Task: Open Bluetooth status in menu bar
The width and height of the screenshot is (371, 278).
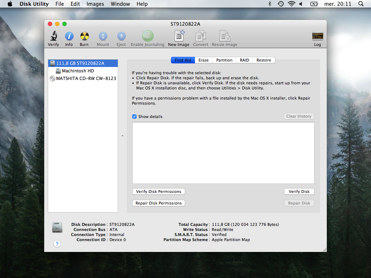Action: [270, 4]
